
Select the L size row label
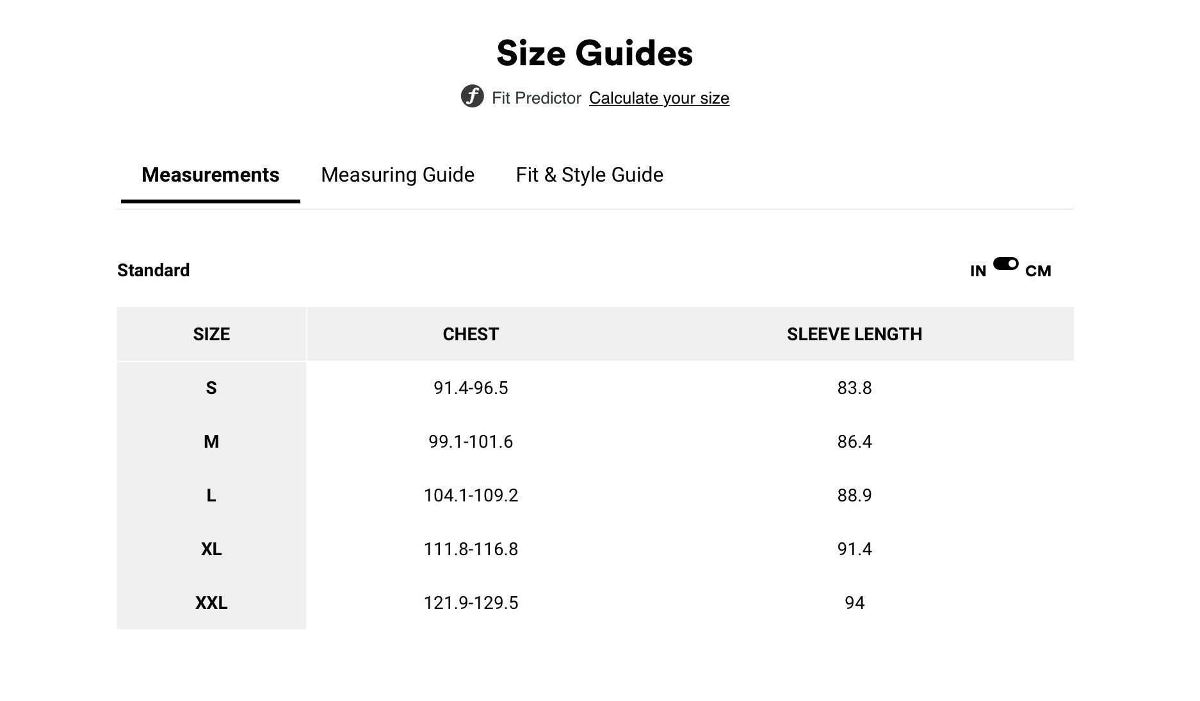click(x=211, y=495)
